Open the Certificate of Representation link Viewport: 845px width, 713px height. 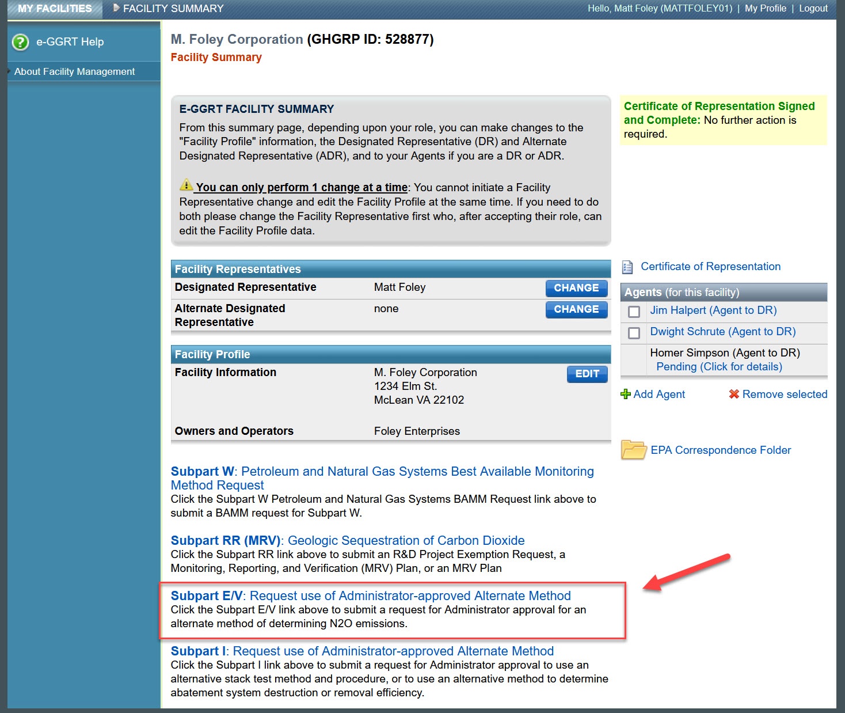click(x=710, y=267)
